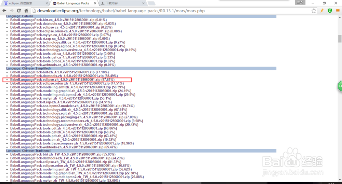Switch to the Babel Language Packs tab

tap(74, 3)
